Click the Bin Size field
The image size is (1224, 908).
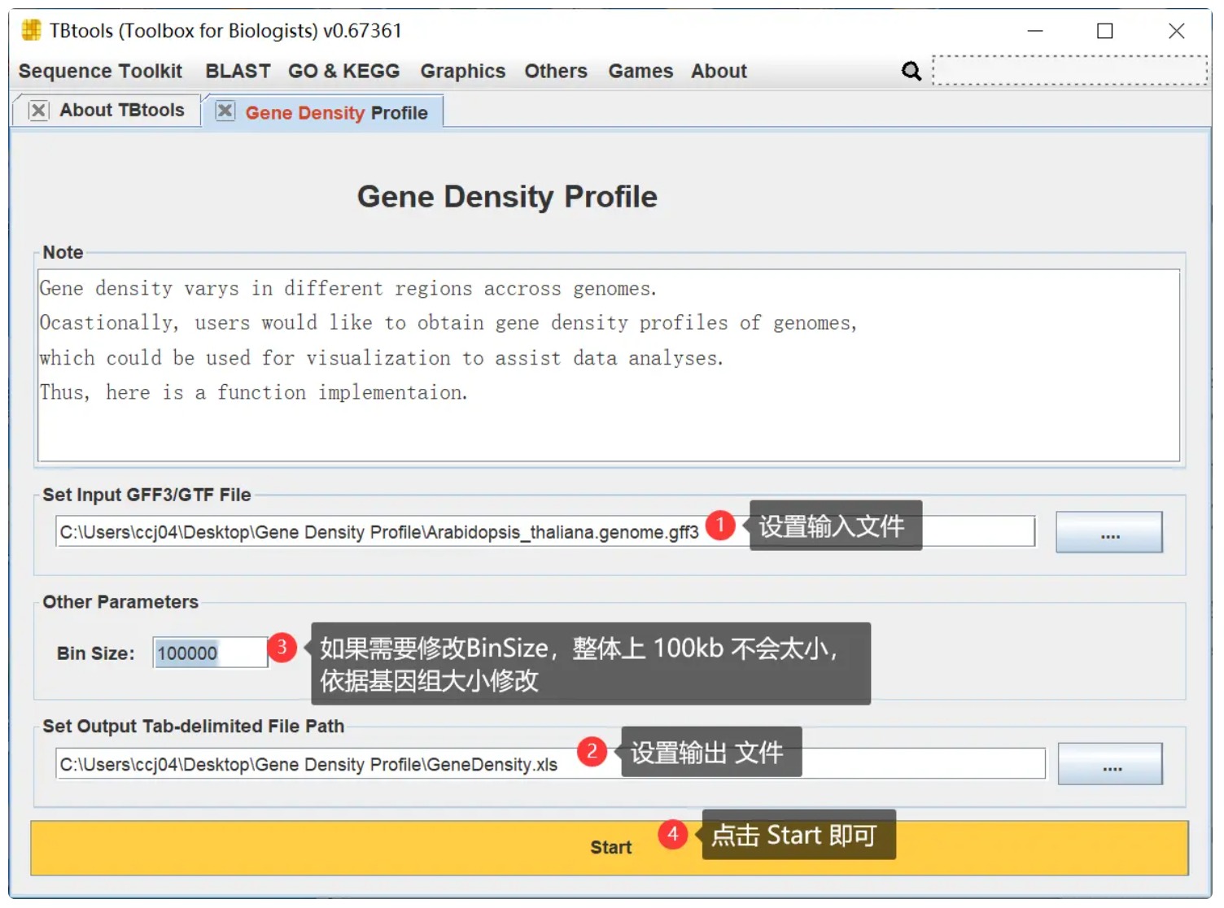210,653
